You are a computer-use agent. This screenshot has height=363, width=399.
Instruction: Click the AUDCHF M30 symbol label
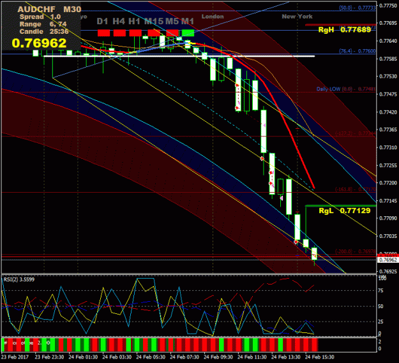tap(49, 10)
